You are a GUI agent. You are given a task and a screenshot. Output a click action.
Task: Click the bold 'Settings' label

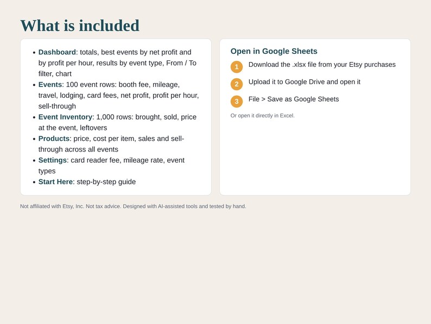click(x=53, y=160)
